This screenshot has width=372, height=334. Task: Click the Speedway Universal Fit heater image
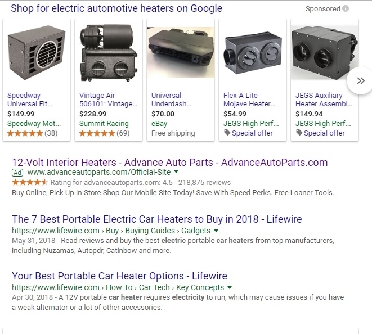click(x=37, y=53)
